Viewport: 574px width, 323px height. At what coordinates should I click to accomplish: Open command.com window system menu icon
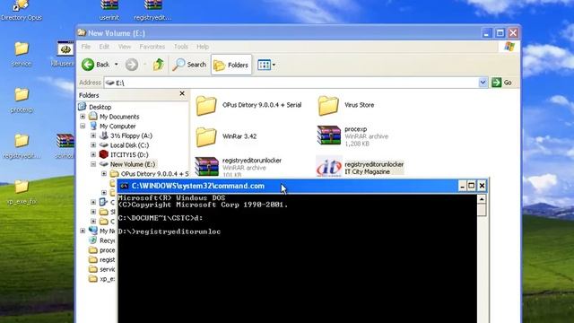click(125, 186)
